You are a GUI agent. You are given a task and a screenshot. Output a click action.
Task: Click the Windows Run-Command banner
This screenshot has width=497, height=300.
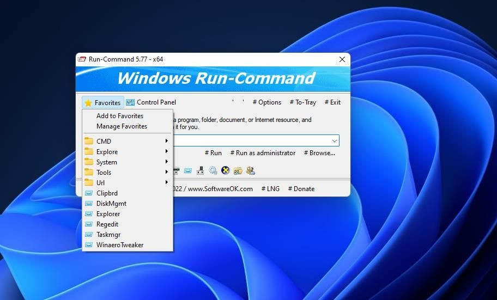point(213,79)
